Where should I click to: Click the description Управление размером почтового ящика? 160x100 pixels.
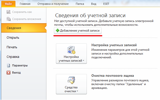[120, 84]
